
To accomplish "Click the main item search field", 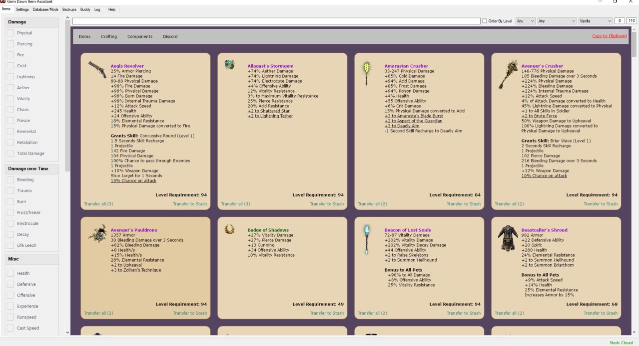I will click(276, 21).
